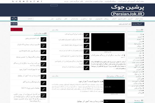Click the magnifier search button
This screenshot has height=103, width=155.
(x=16, y=19)
